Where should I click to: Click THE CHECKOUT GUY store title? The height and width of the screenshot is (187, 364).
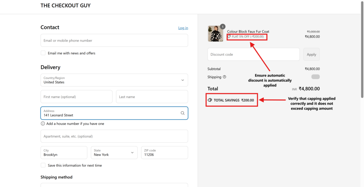(65, 6)
